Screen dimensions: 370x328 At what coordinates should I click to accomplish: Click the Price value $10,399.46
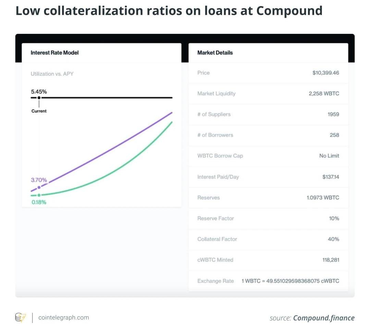point(325,73)
